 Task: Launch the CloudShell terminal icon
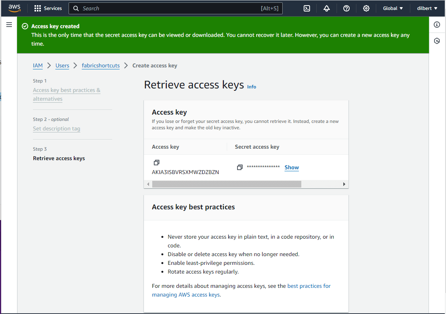(307, 8)
